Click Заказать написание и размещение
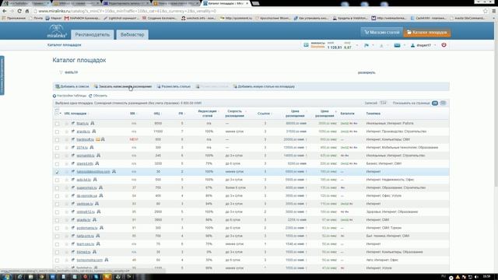The height and width of the screenshot is (280, 498). (x=123, y=86)
